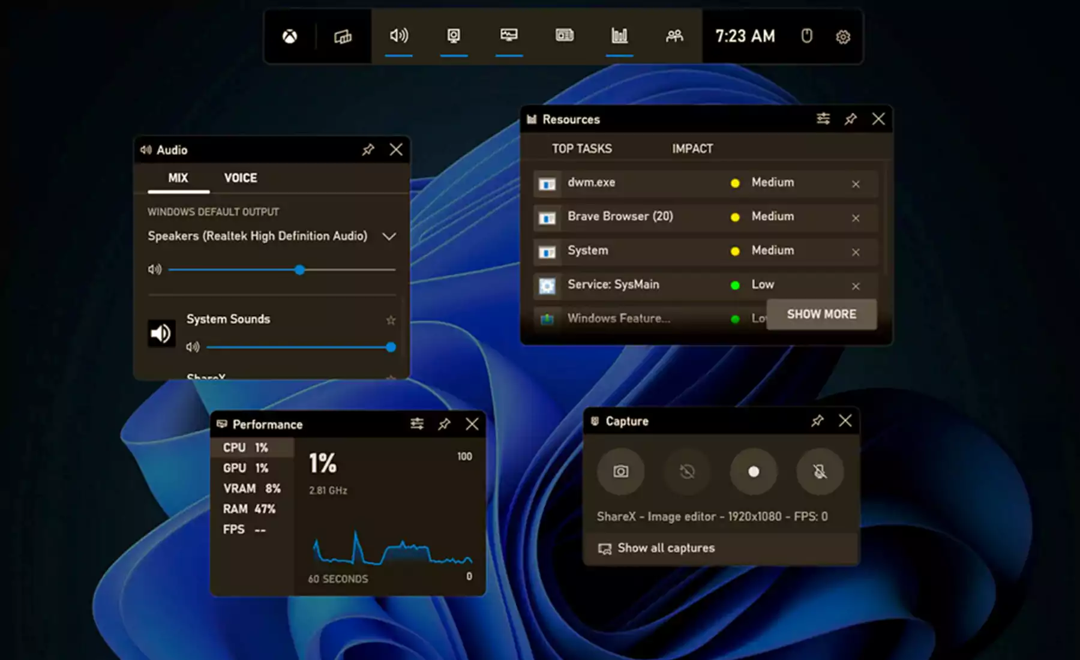Viewport: 1080px width, 660px height.
Task: Click Show all captures
Action: (x=666, y=548)
